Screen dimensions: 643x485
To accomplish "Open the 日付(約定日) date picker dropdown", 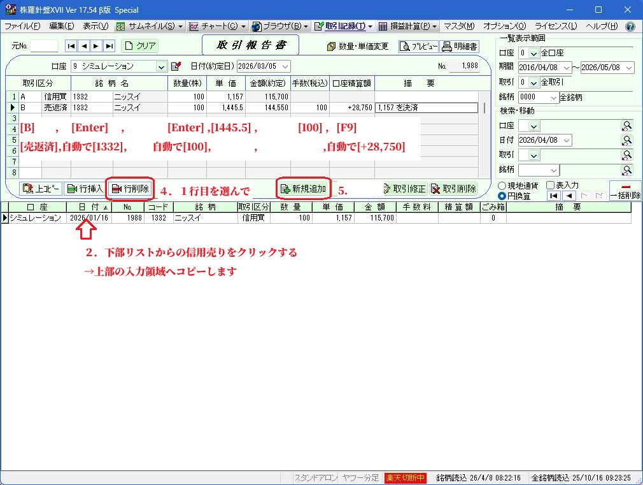I will pyautogui.click(x=285, y=66).
